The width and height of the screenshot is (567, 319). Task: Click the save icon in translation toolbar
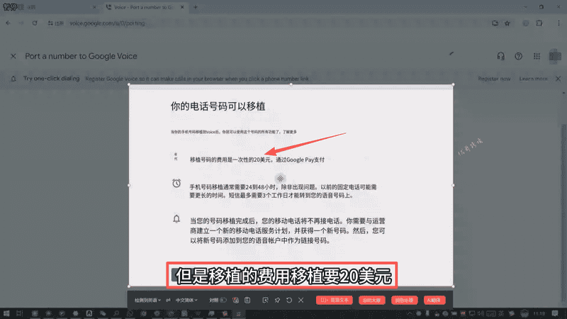247,300
